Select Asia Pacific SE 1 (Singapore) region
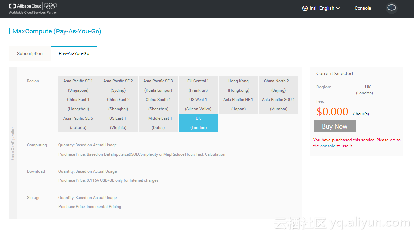Screen dimensions: 414x233 tap(78, 86)
